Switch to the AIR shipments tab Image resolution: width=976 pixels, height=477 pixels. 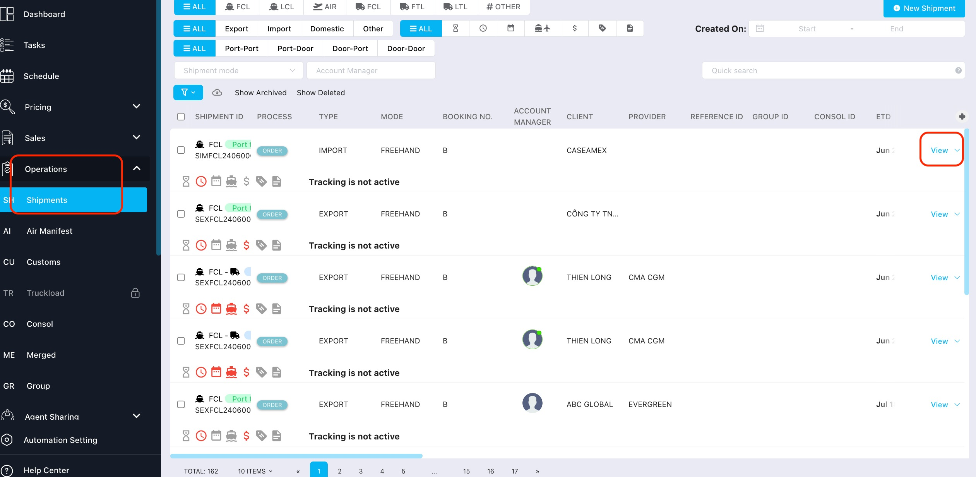pyautogui.click(x=324, y=7)
